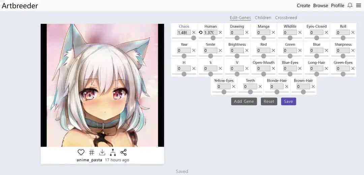Image resolution: width=364 pixels, height=175 pixels.
Task: Remove the Chaos gene
Action: 194,32
